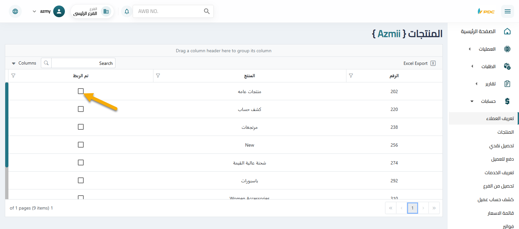Check the box for منتجات عامه row
Screen dimensions: 519x229
coord(81,91)
